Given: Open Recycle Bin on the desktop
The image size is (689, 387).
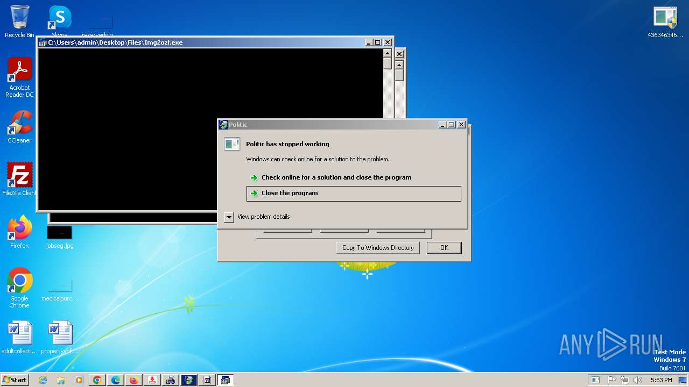Looking at the screenshot, I should 19,21.
